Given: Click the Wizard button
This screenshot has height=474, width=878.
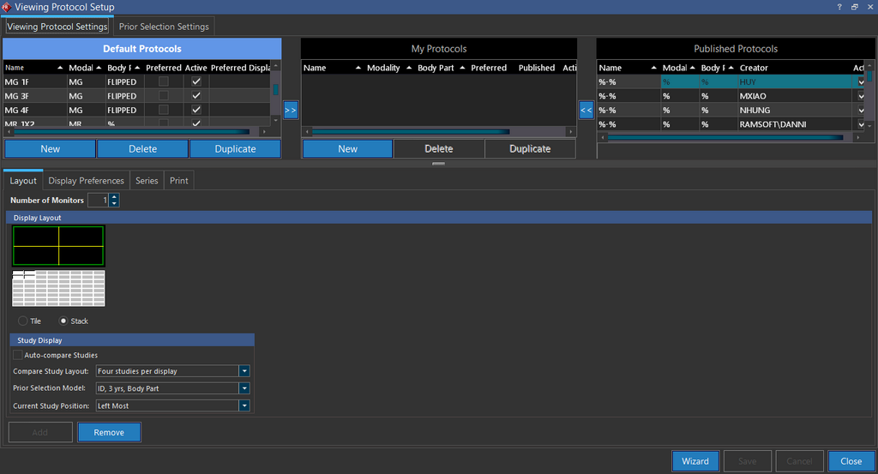Looking at the screenshot, I should (695, 461).
